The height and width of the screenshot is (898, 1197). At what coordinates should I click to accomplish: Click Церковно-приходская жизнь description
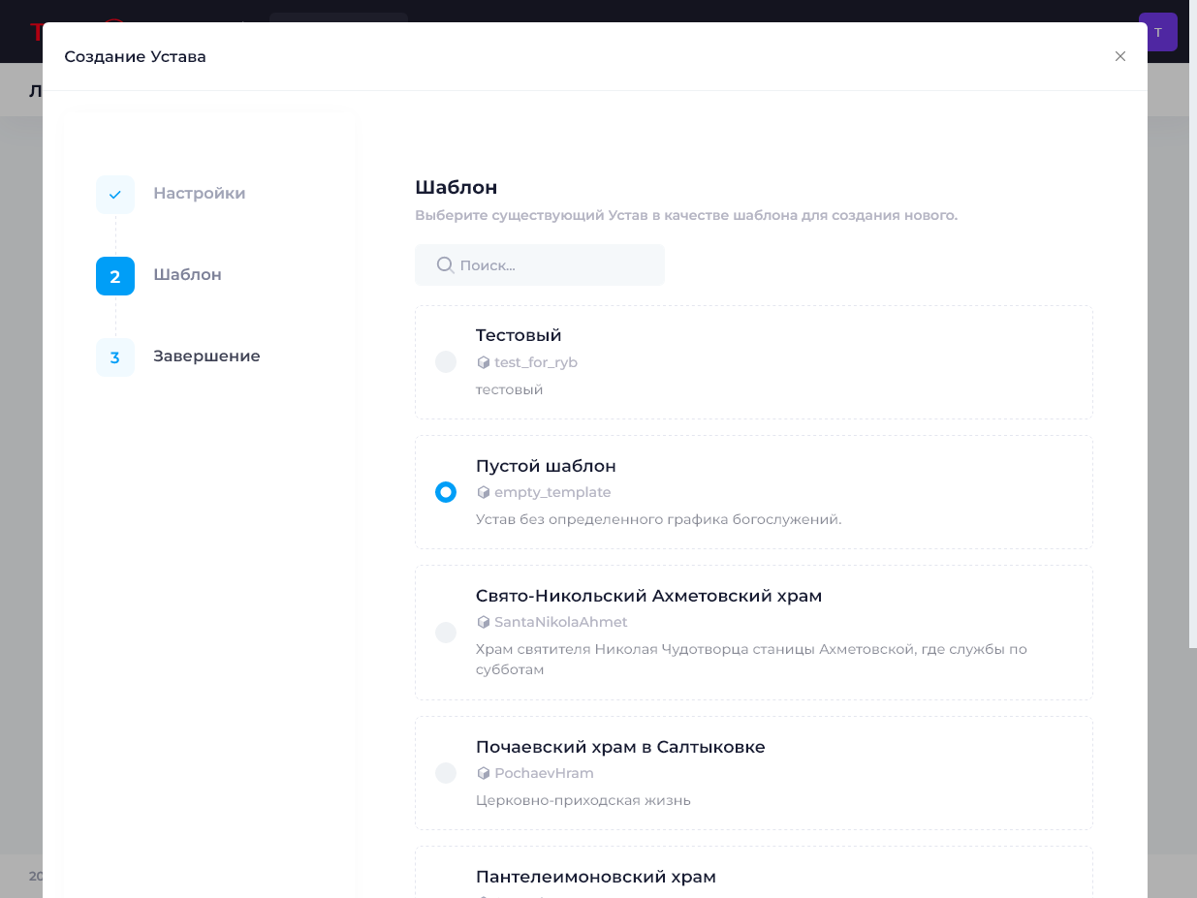click(x=583, y=800)
